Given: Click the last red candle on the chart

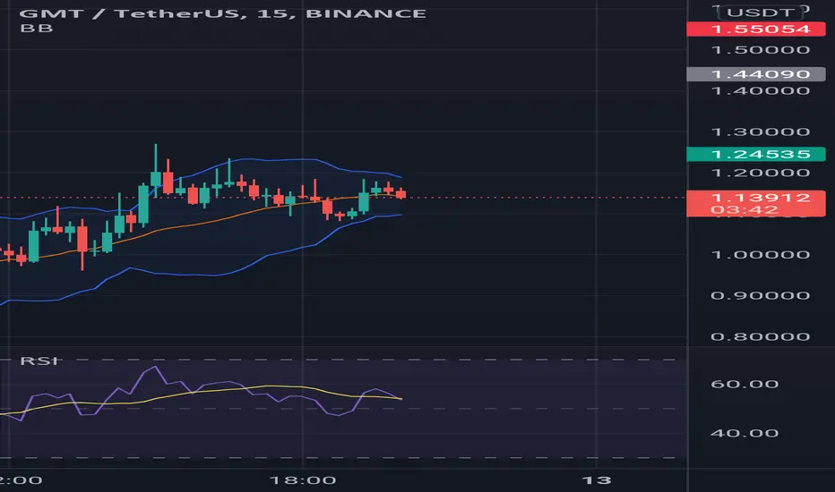Looking at the screenshot, I should [x=400, y=194].
